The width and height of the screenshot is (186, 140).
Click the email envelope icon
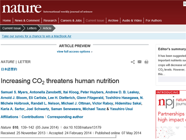pyautogui.click(x=139, y=62)
